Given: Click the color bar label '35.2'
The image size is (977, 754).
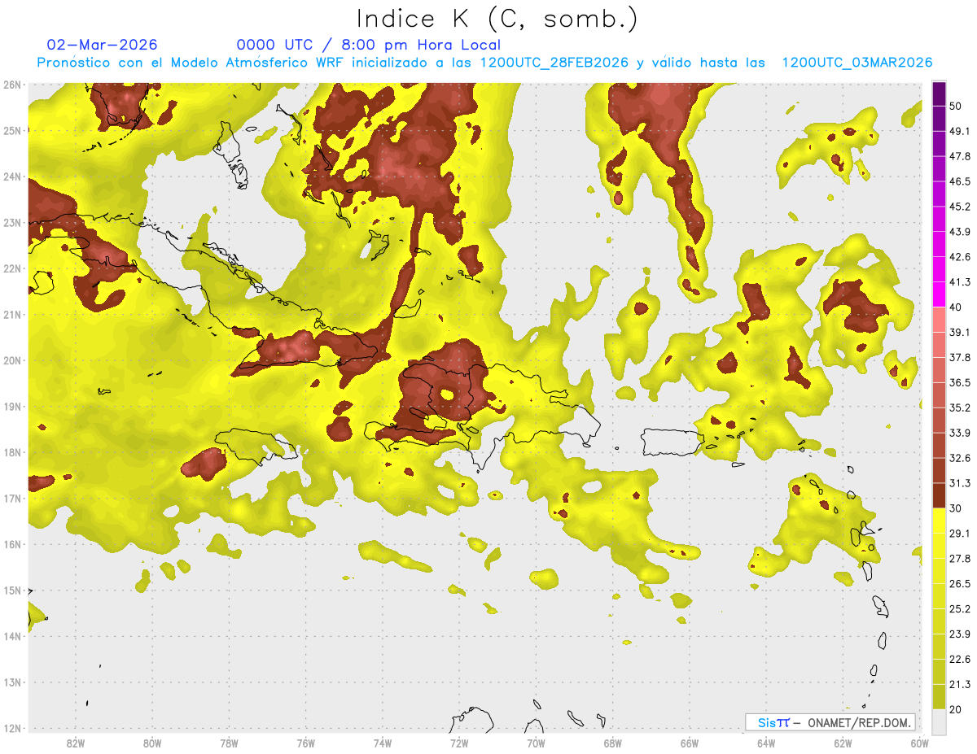Looking at the screenshot, I should 960,408.
